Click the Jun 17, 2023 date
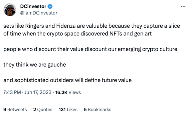This screenshot has width=190, height=116. [x=38, y=92]
